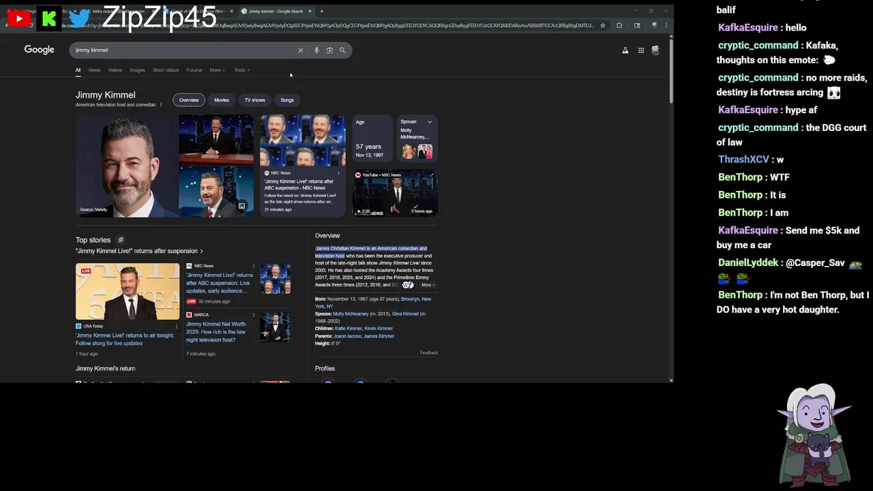Open MARCA Jimmy Kimmel Net Worth 2025 story
873x491 pixels.
pos(216,332)
